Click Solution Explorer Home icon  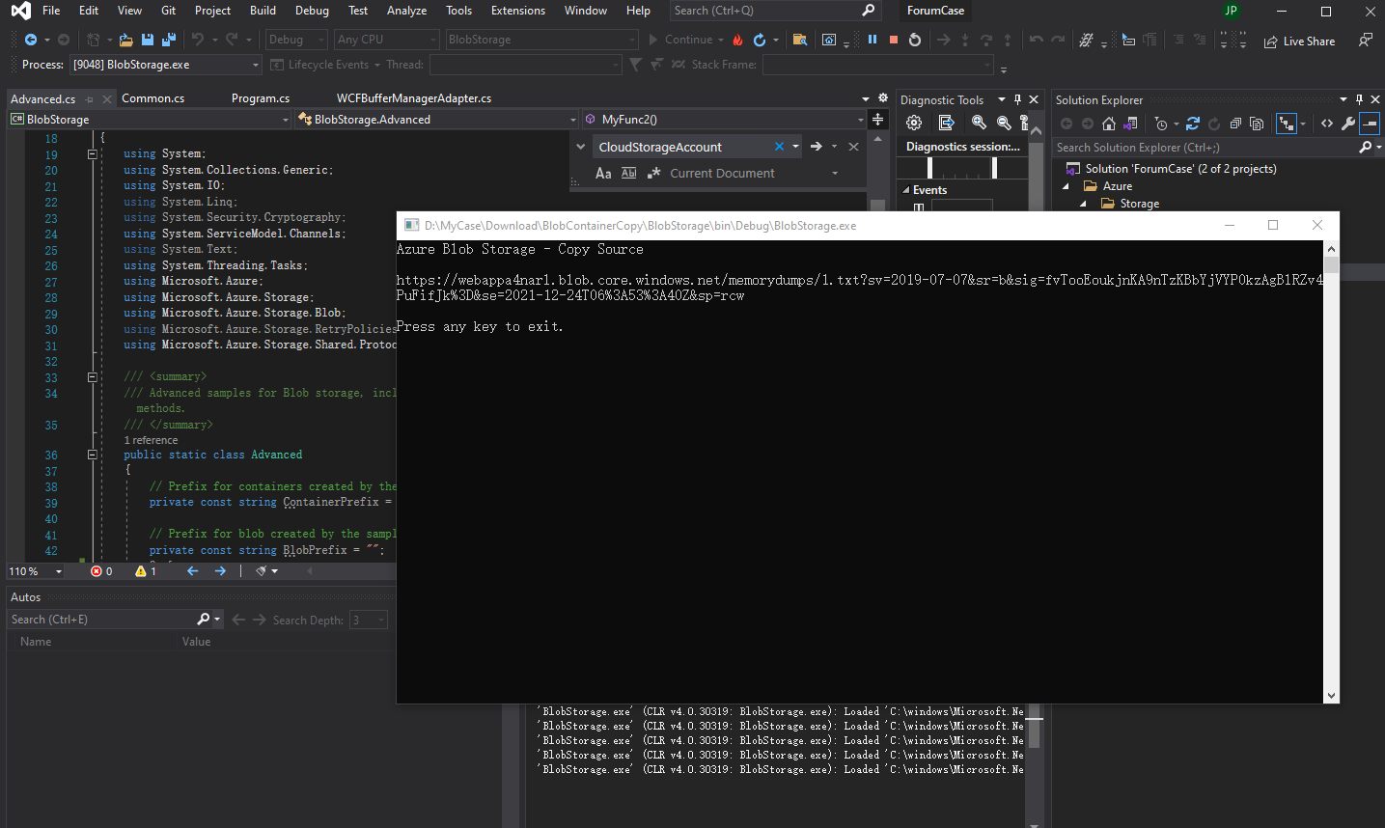click(x=1109, y=124)
